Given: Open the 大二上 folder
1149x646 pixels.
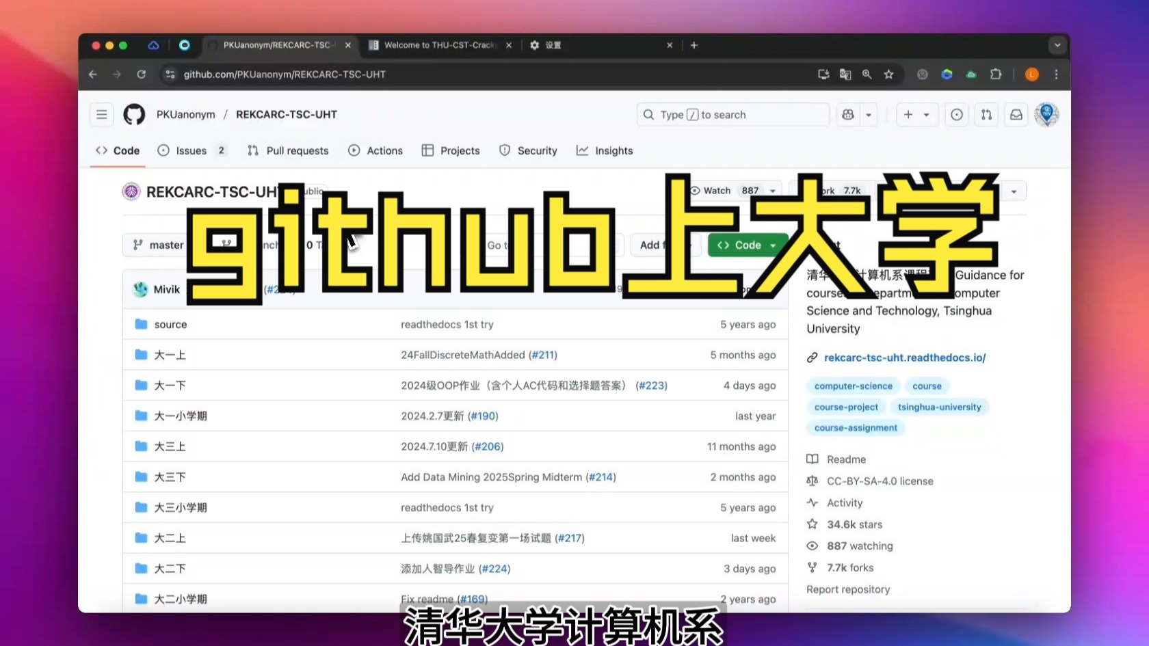Looking at the screenshot, I should pyautogui.click(x=170, y=538).
